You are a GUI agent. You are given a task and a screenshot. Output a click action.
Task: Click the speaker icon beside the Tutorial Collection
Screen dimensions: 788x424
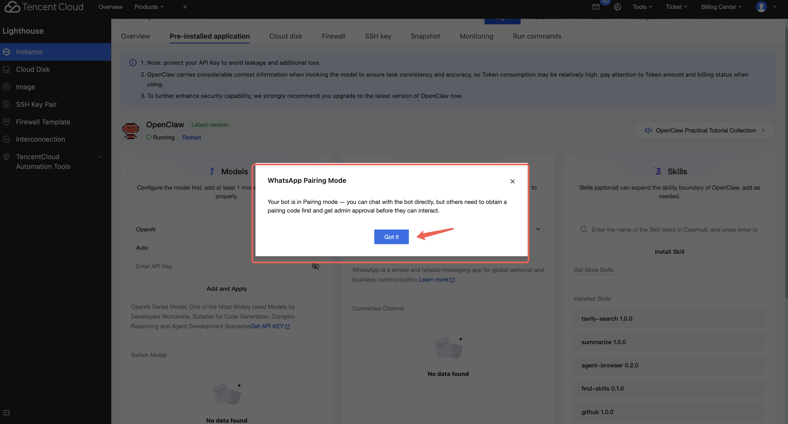tap(648, 131)
